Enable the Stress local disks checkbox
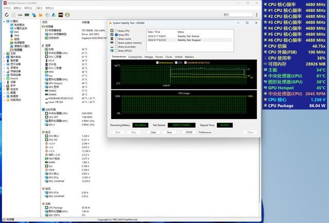 (116, 47)
